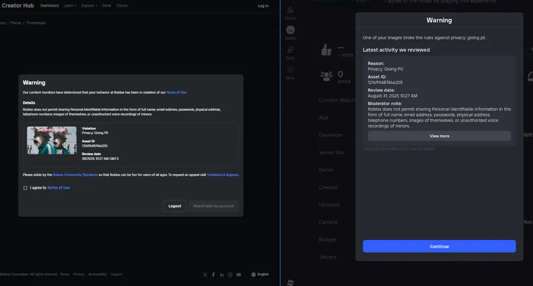This screenshot has height=286, width=533.
Task: Open the Roblox Community Standards link
Action: [75, 175]
